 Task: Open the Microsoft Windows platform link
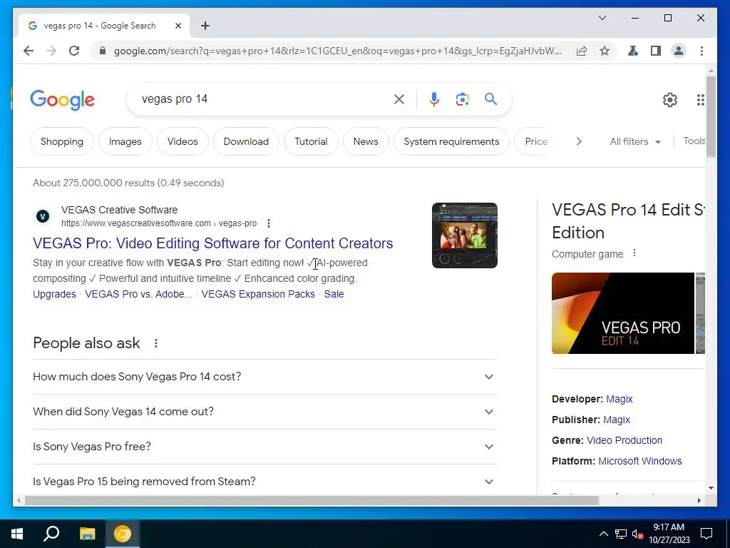tap(639, 461)
